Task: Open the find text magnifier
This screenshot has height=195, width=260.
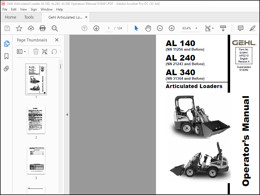Action: pos(55,28)
